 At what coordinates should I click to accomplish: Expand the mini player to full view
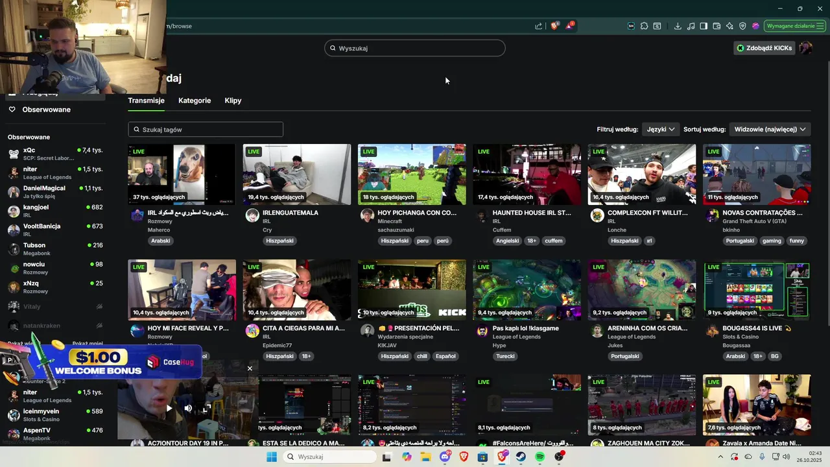click(x=206, y=408)
